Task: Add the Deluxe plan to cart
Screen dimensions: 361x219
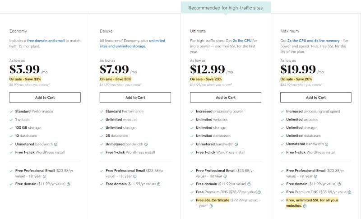Action: pyautogui.click(x=135, y=97)
